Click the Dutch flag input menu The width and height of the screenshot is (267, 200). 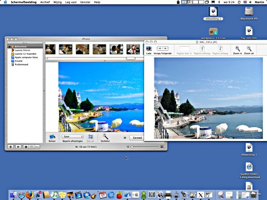245,2
